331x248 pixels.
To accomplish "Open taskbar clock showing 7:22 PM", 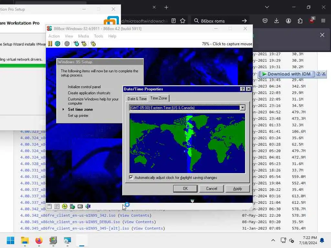I will click(308, 240).
